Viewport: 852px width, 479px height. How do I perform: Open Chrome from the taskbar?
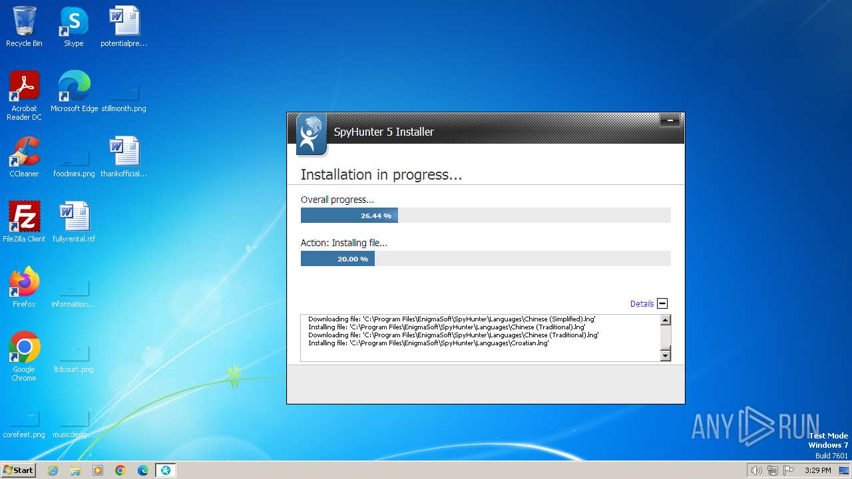point(120,470)
